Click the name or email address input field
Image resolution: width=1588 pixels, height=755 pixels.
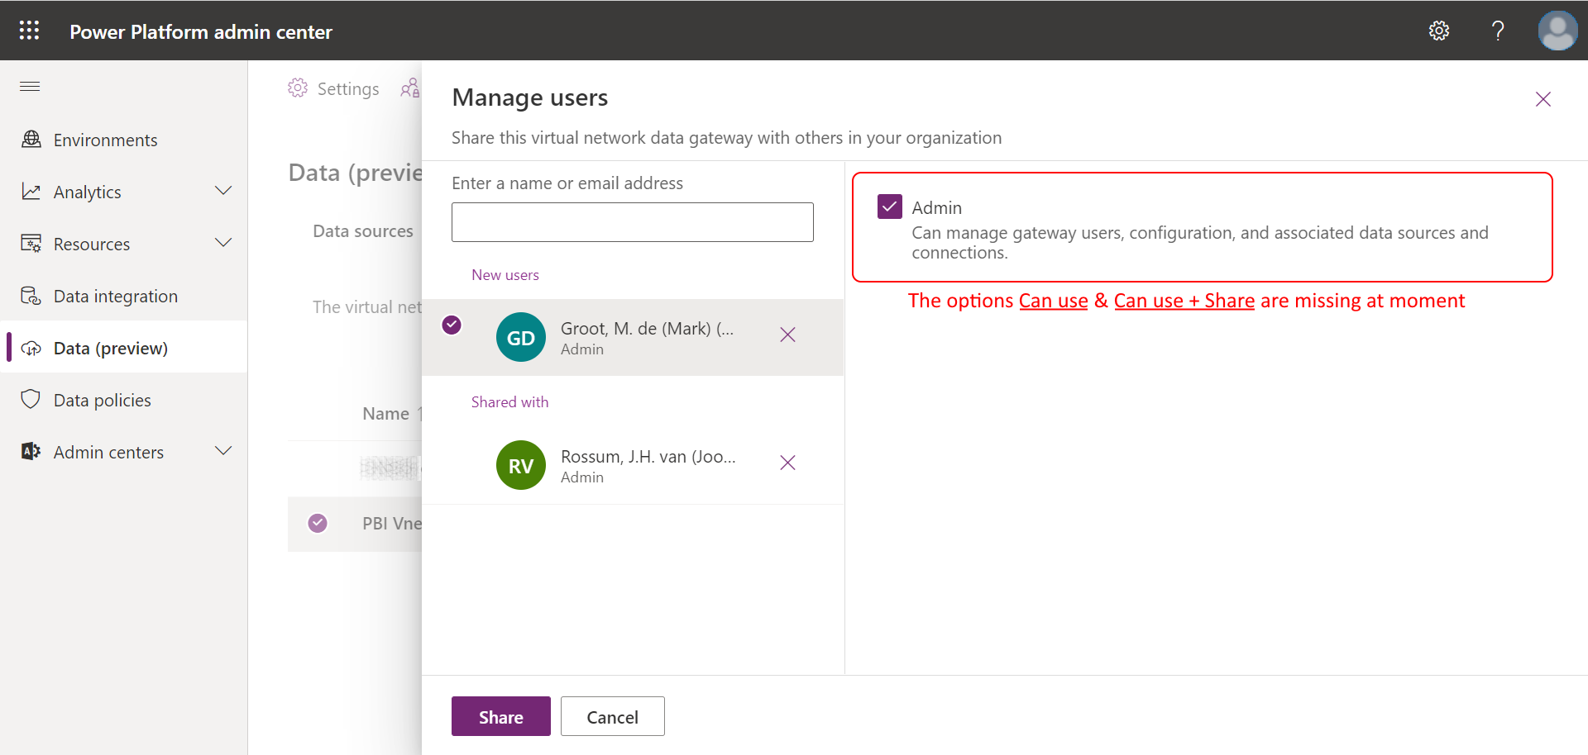click(x=632, y=221)
